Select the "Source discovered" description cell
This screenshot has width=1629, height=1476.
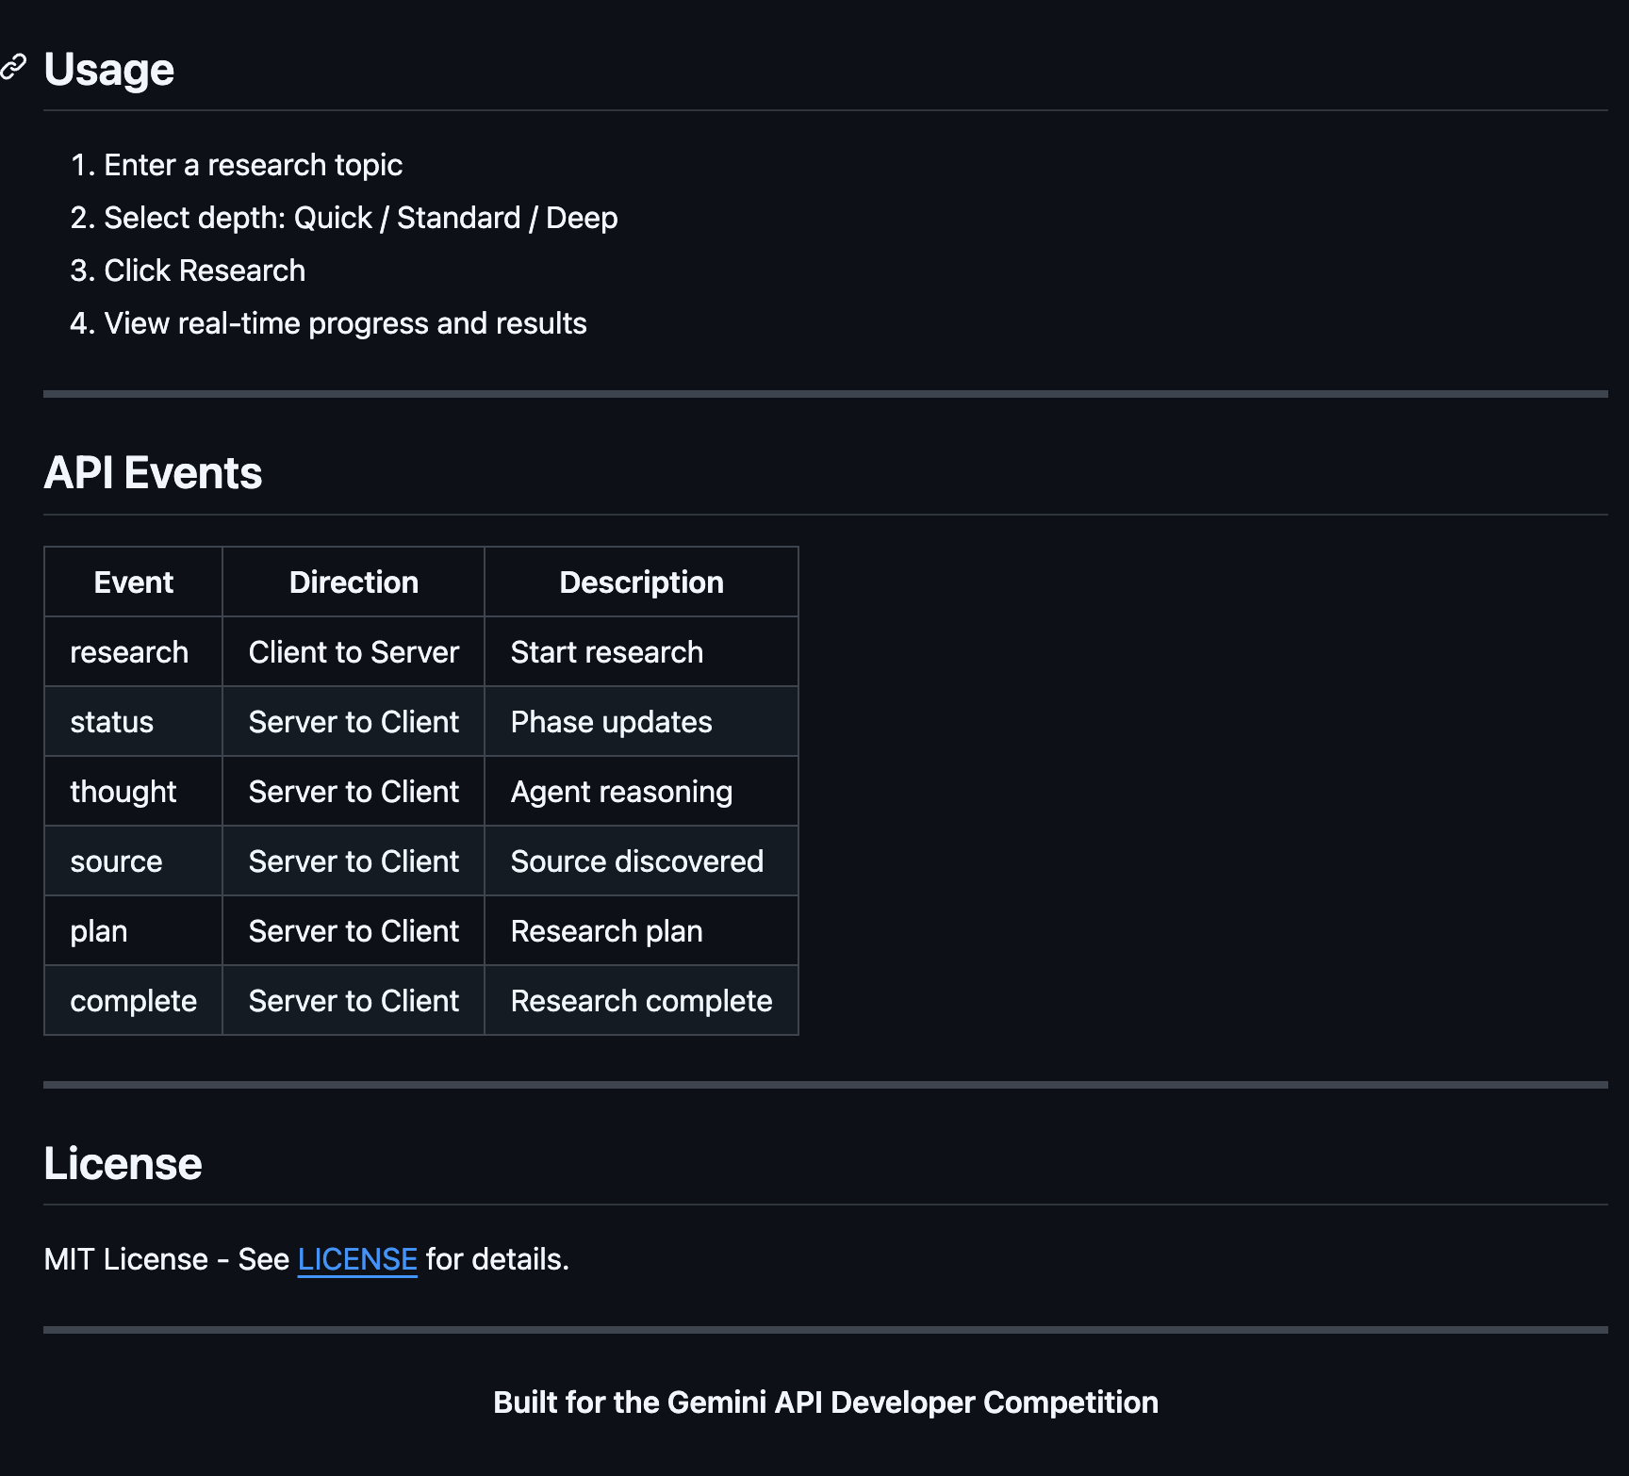tap(636, 861)
